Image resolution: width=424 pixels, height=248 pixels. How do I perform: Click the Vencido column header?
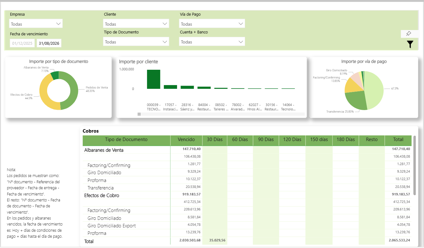(186, 139)
